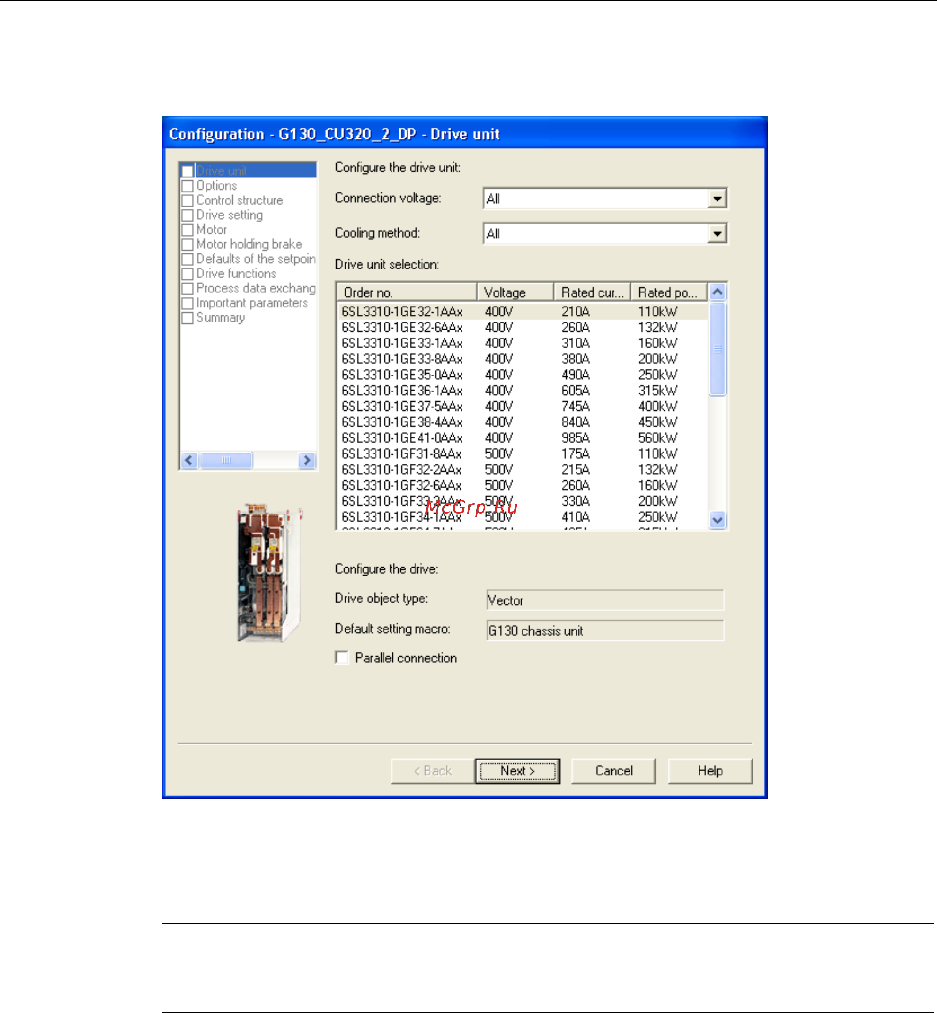Click the drive list vertical scrollbar thumb
Screen dimensions: 937x1013
click(x=717, y=349)
